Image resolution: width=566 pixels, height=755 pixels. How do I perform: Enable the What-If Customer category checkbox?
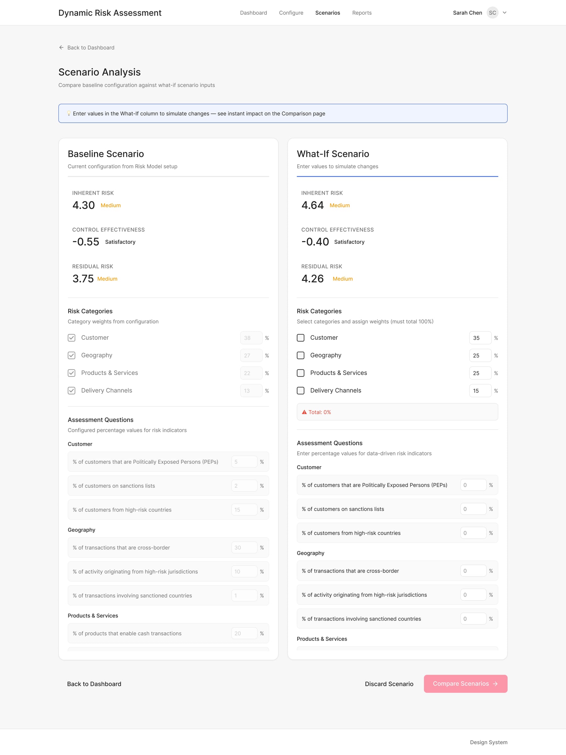(300, 338)
